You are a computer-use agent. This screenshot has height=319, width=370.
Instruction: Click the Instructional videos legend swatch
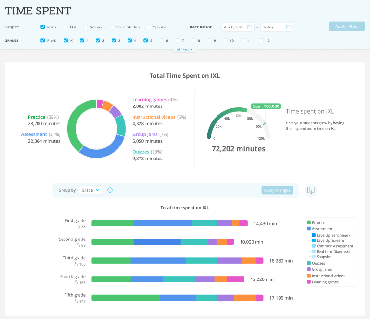(x=309, y=276)
